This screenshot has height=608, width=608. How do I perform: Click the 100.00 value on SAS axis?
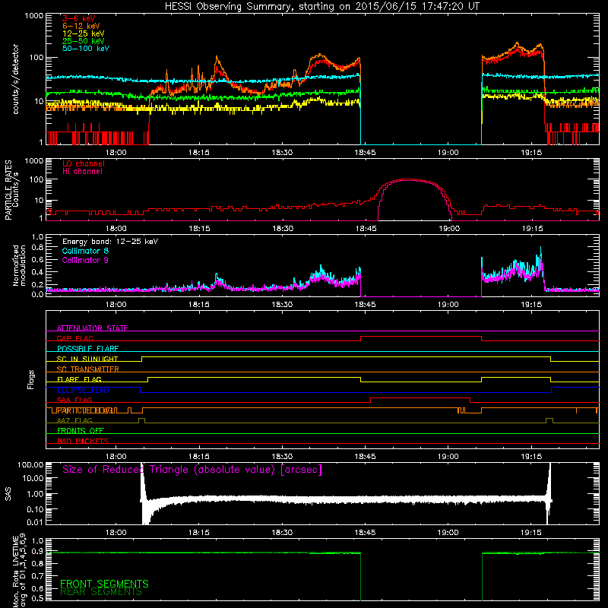30,464
